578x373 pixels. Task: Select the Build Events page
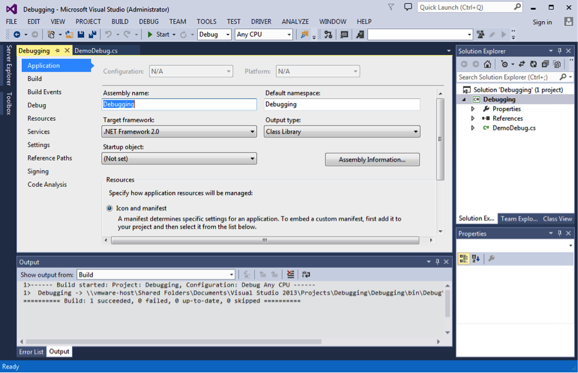pos(44,92)
